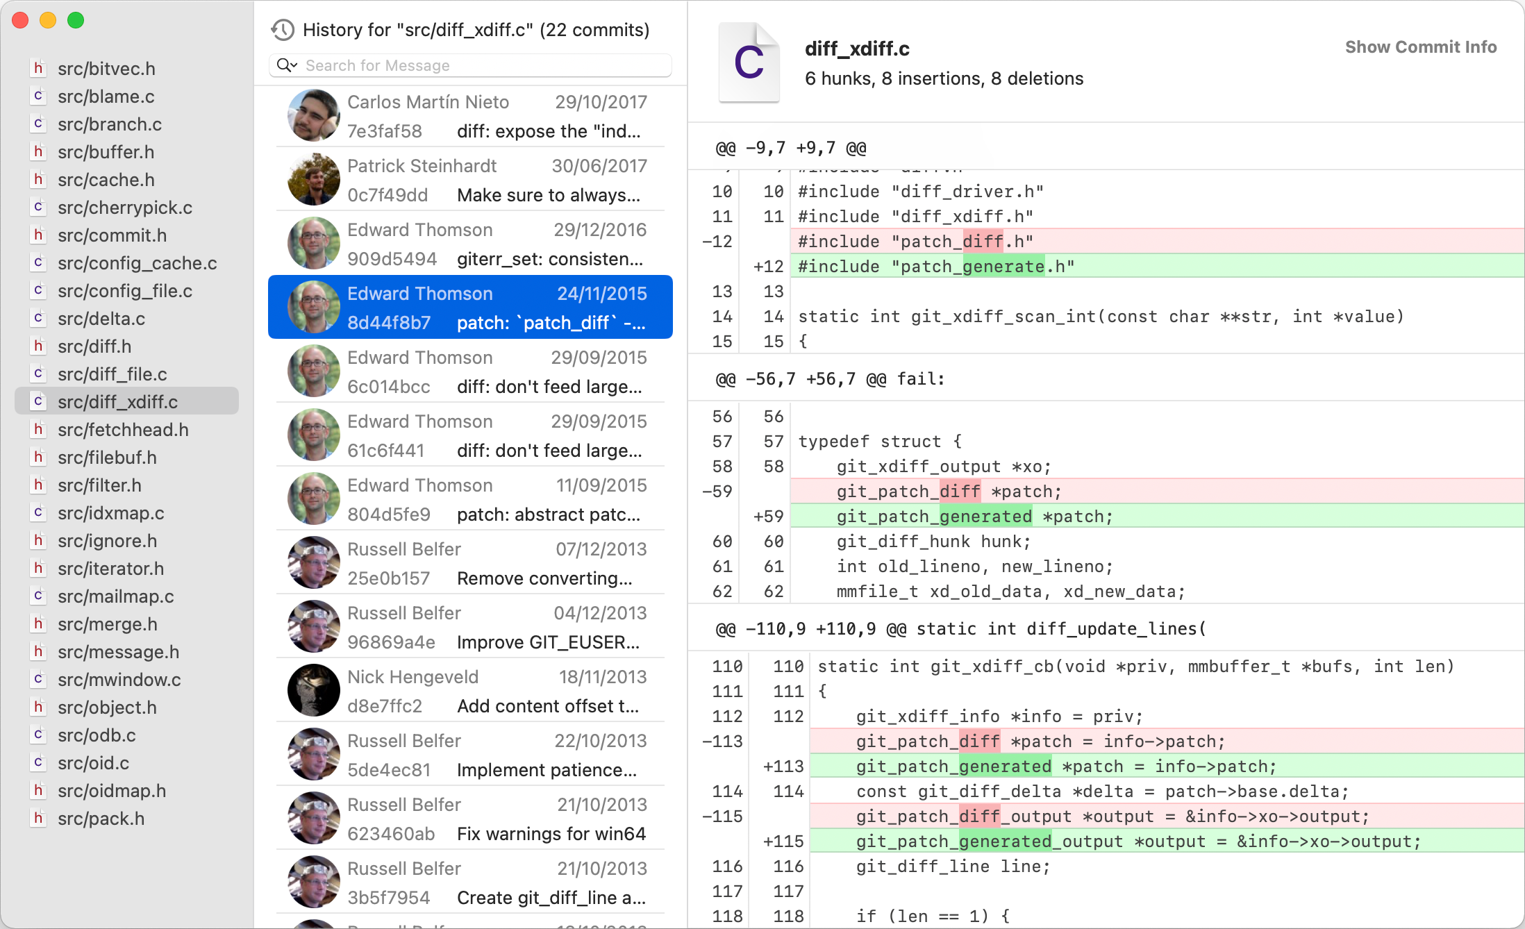Click Nick Hengeveld's dark avatar
Viewport: 1525px width, 929px height.
tap(314, 691)
